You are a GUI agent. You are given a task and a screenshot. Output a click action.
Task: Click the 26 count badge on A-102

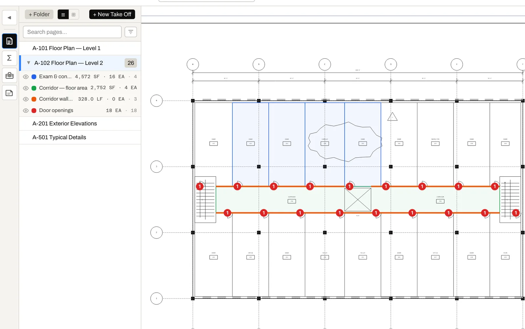[131, 63]
